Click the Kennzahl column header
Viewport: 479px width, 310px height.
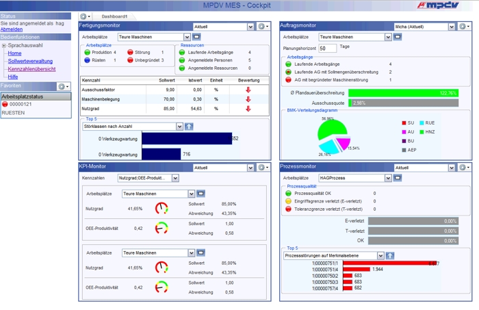pyautogui.click(x=91, y=80)
